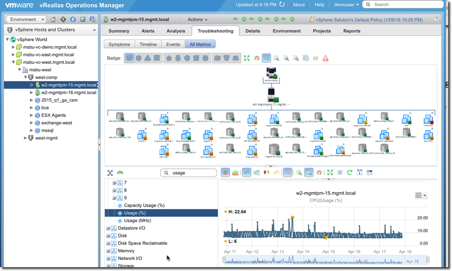Screen dimensions: 452x271
Task: Click the green fit-to-view icon in badge toolbar
Action: [247, 58]
